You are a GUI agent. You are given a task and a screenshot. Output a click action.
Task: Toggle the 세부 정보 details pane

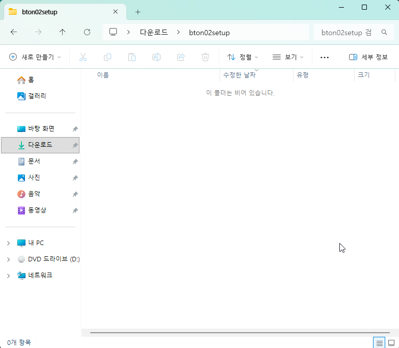[368, 57]
